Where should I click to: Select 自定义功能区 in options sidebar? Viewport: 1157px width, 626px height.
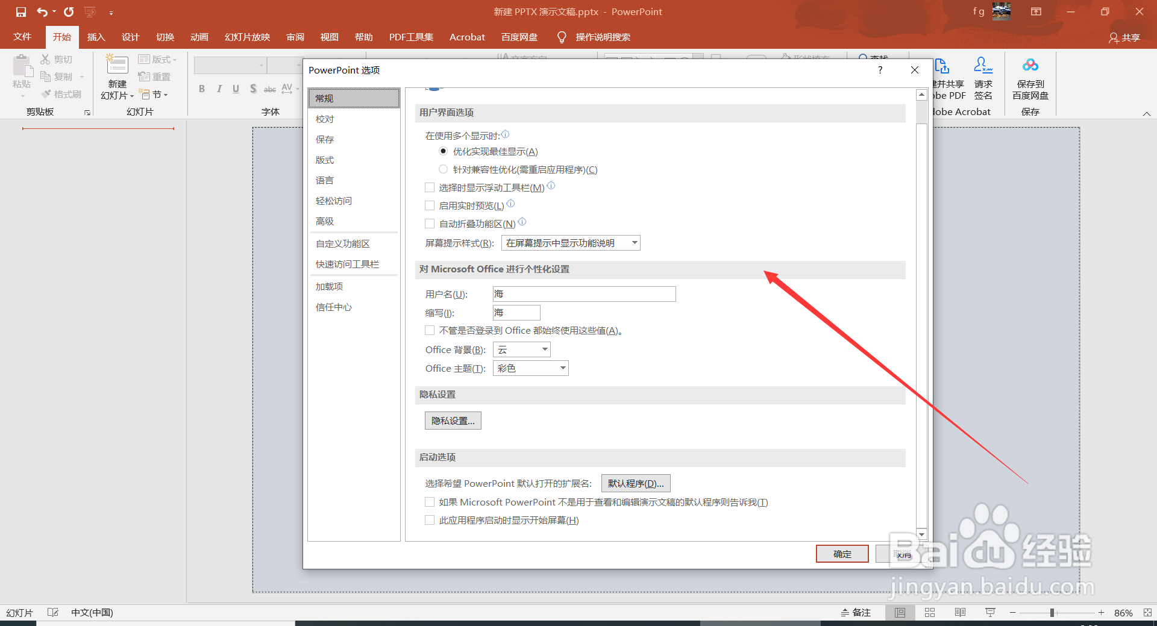pos(354,244)
